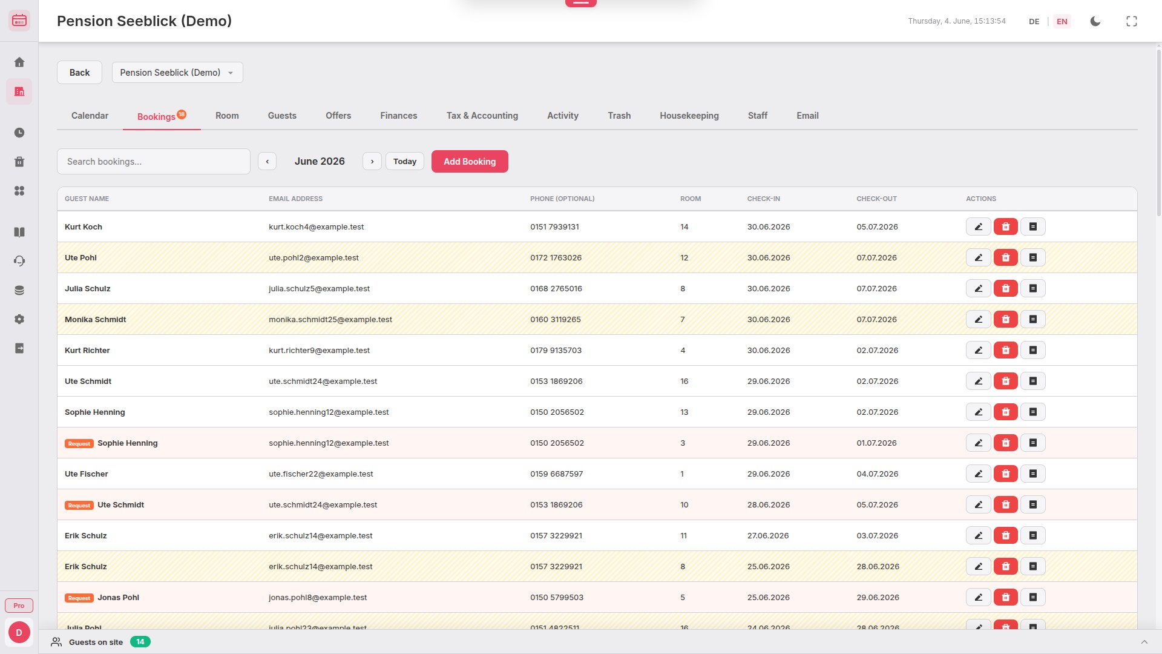1162x654 pixels.
Task: Open the book icon in the sidebar
Action: pyautogui.click(x=19, y=232)
